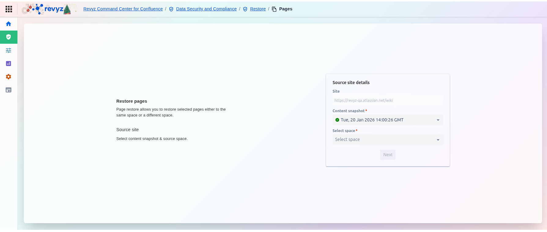Open the app launcher grid icon
The width and height of the screenshot is (547, 232).
(x=9, y=9)
